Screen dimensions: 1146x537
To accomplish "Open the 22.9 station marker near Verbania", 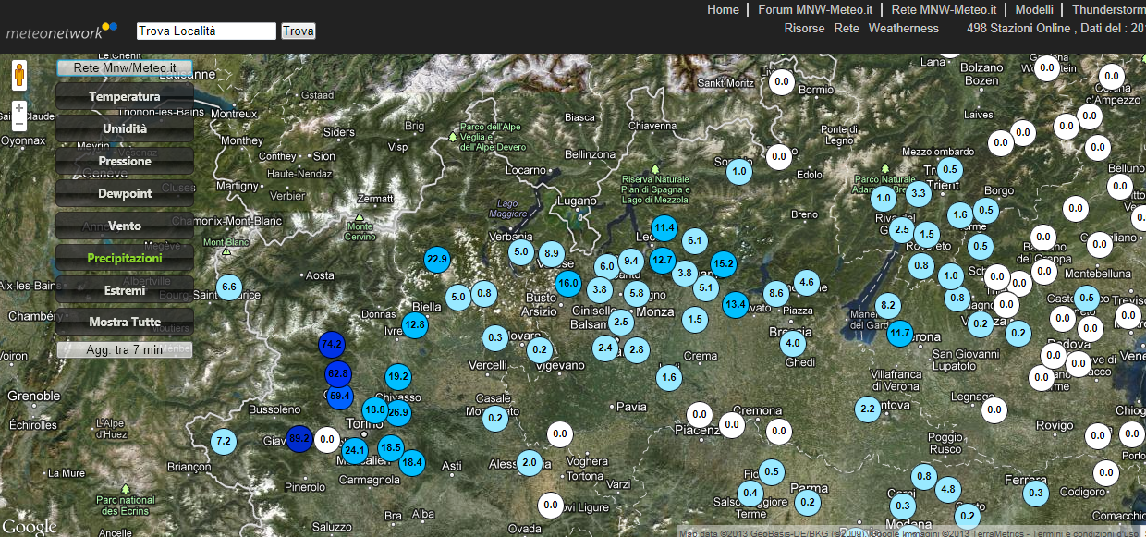I will coord(437,260).
